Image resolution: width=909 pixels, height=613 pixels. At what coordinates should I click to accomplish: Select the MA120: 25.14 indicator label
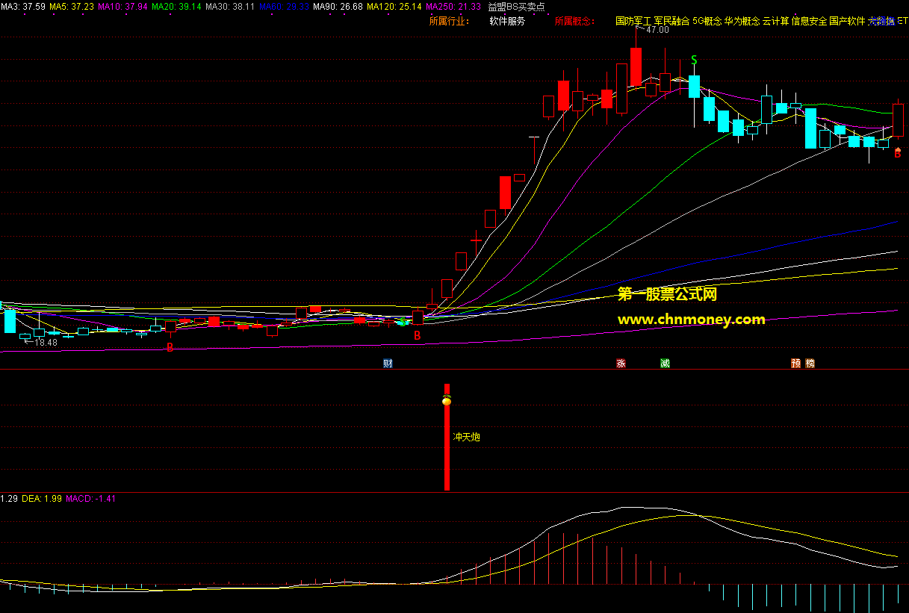tap(394, 7)
